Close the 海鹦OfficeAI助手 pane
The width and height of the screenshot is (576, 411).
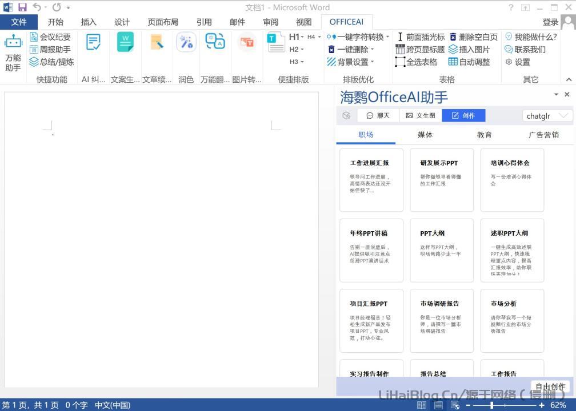tap(567, 95)
